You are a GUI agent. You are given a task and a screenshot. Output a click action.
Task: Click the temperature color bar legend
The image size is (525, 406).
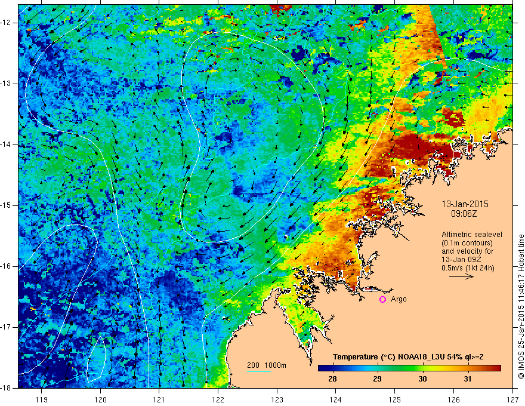click(409, 368)
